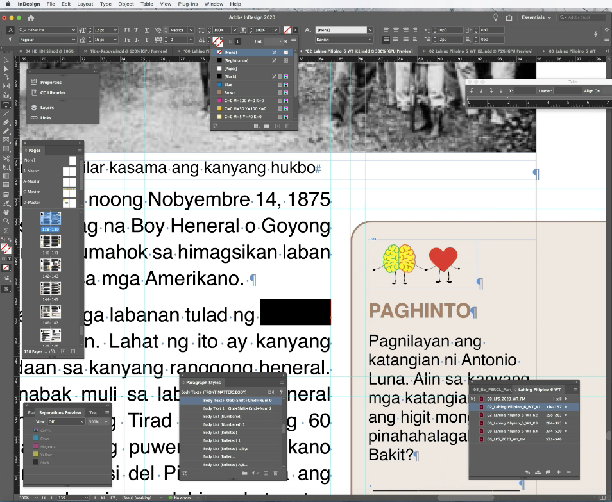
Task: Open the Metrics kerning dropdown
Action: (191, 30)
